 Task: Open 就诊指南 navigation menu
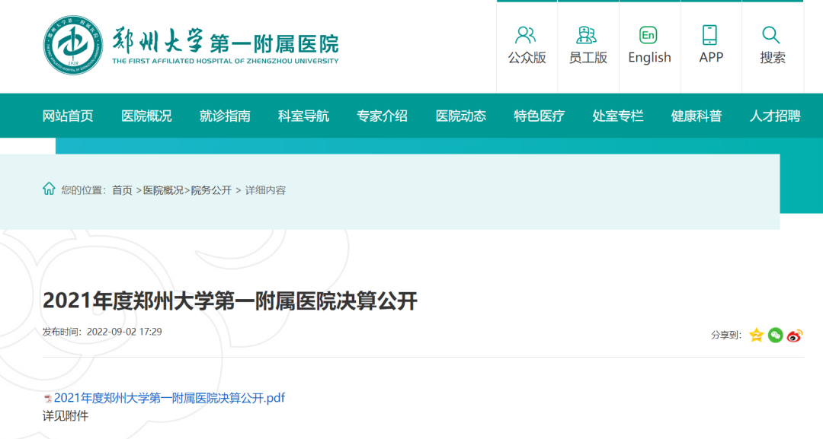pos(225,116)
